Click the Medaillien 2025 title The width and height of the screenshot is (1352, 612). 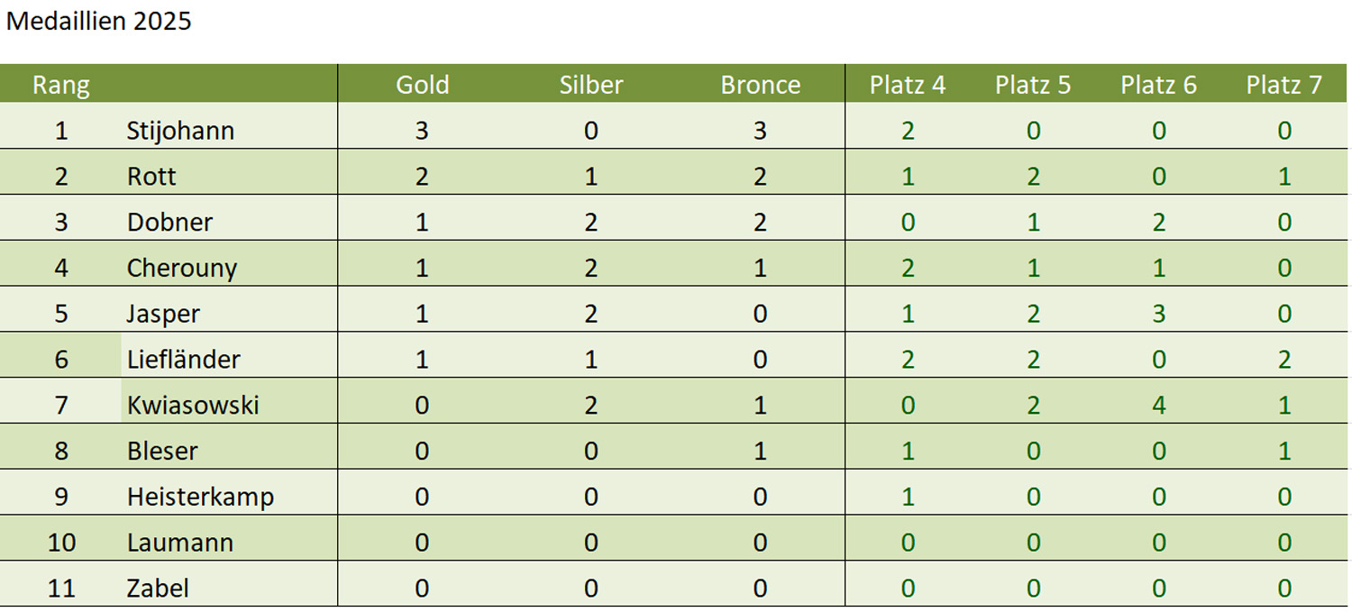[x=98, y=22]
